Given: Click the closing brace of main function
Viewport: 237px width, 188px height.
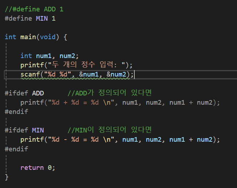Looking at the screenshot, I should point(7,177).
